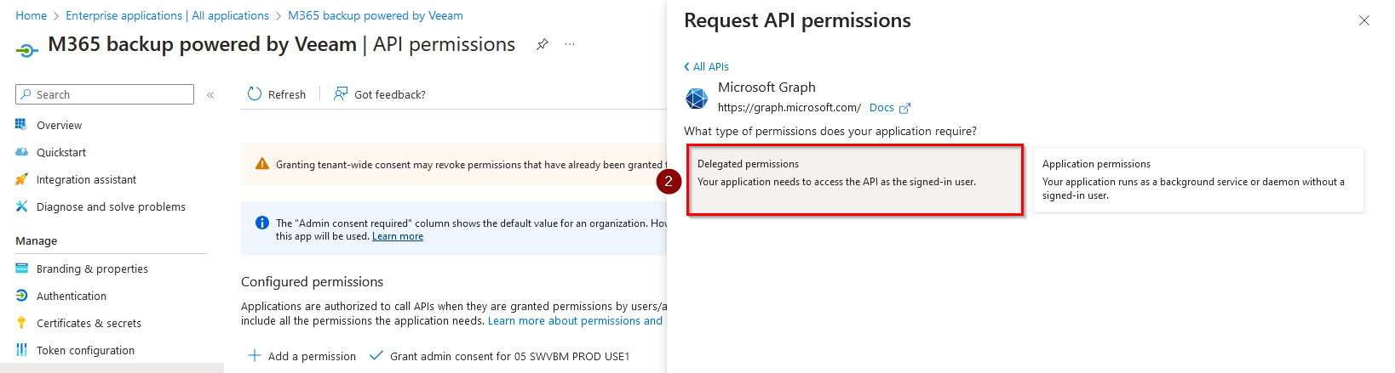This screenshot has width=1395, height=373.
Task: Click the plus icon for Add a permission
Action: (255, 355)
